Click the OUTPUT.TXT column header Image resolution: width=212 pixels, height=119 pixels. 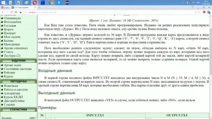[x=177, y=115]
